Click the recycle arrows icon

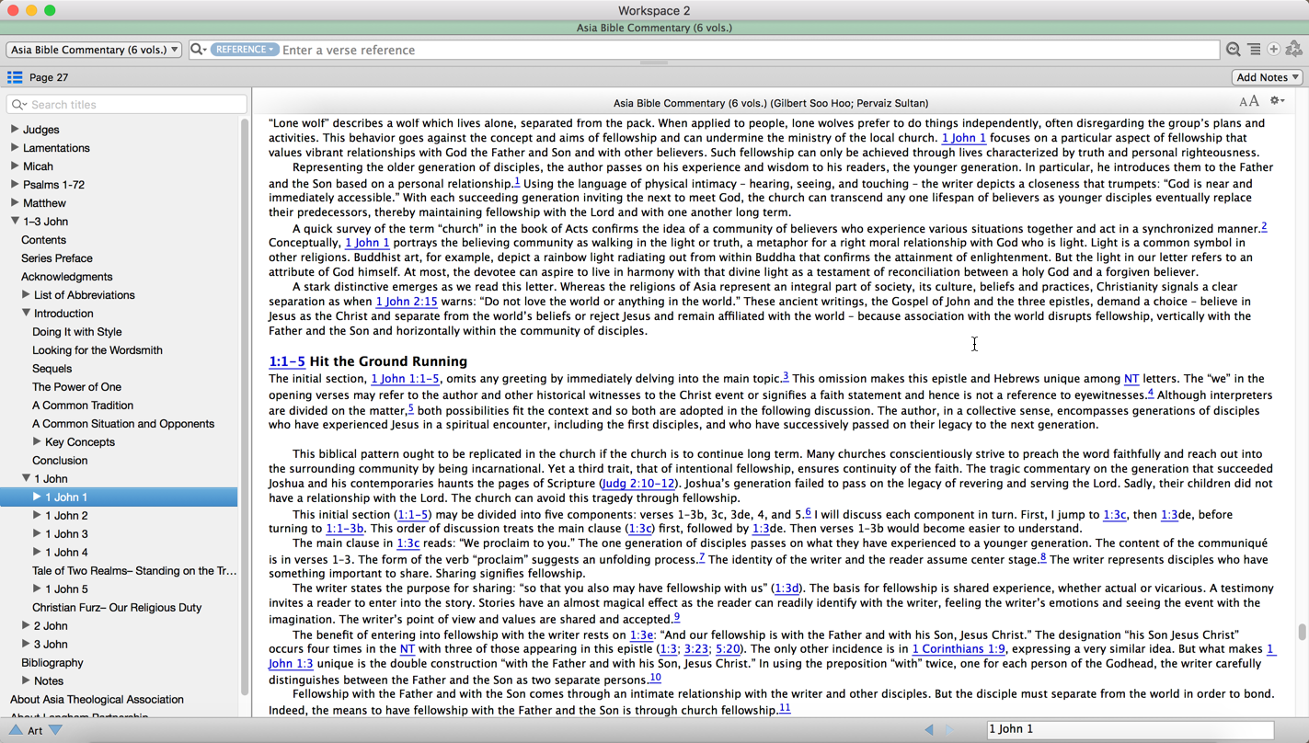pos(1294,50)
